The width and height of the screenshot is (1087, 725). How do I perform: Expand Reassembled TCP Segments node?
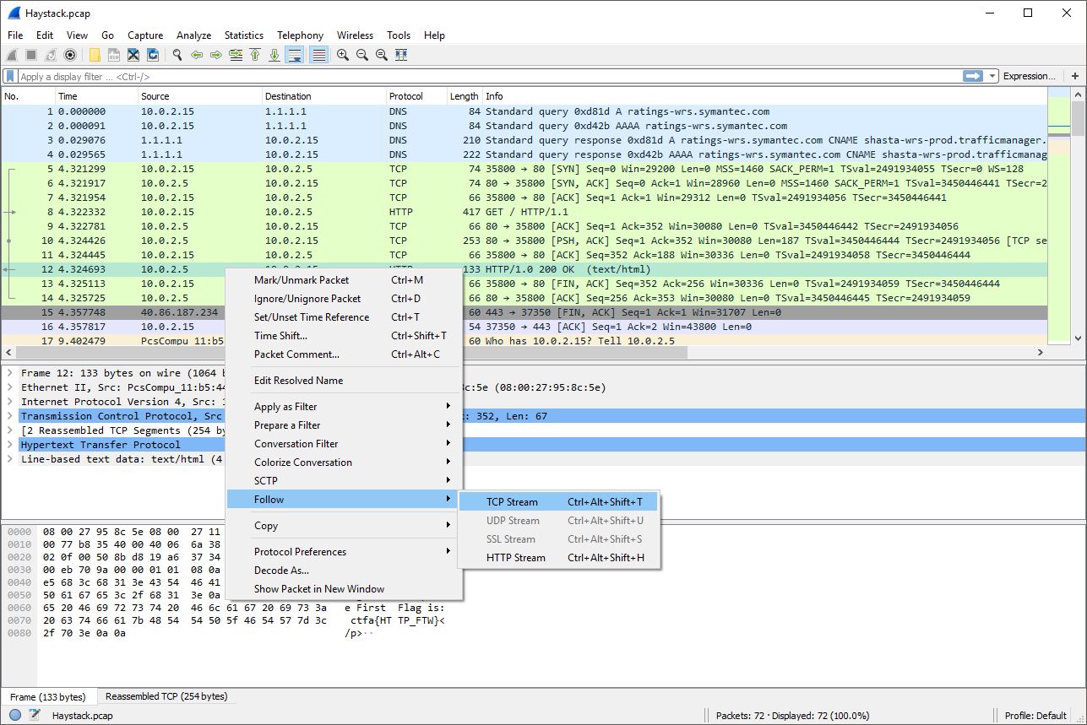9,430
